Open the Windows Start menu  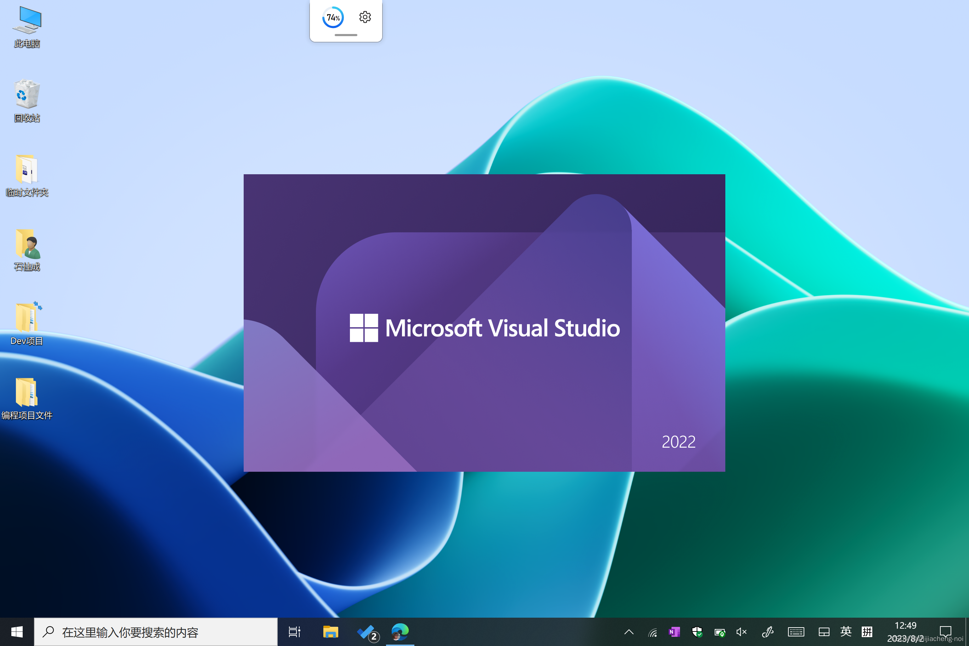[17, 631]
